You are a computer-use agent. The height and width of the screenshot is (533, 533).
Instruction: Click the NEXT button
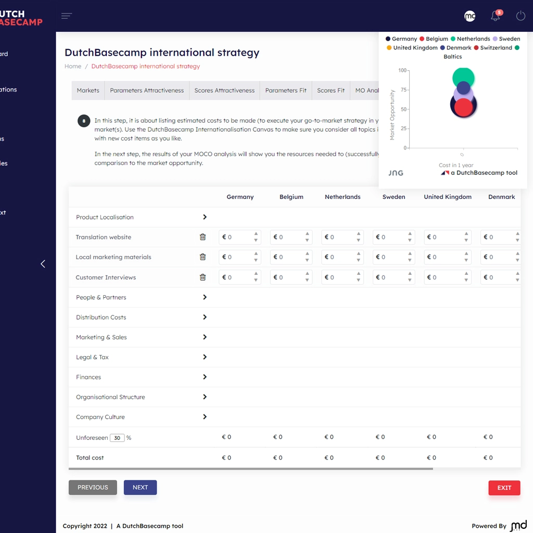coord(141,487)
